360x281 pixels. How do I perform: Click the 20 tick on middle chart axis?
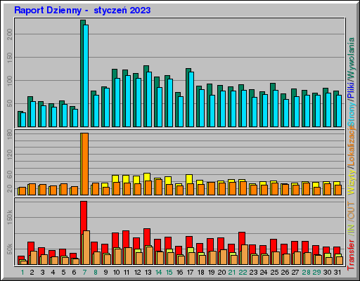pos(10,188)
